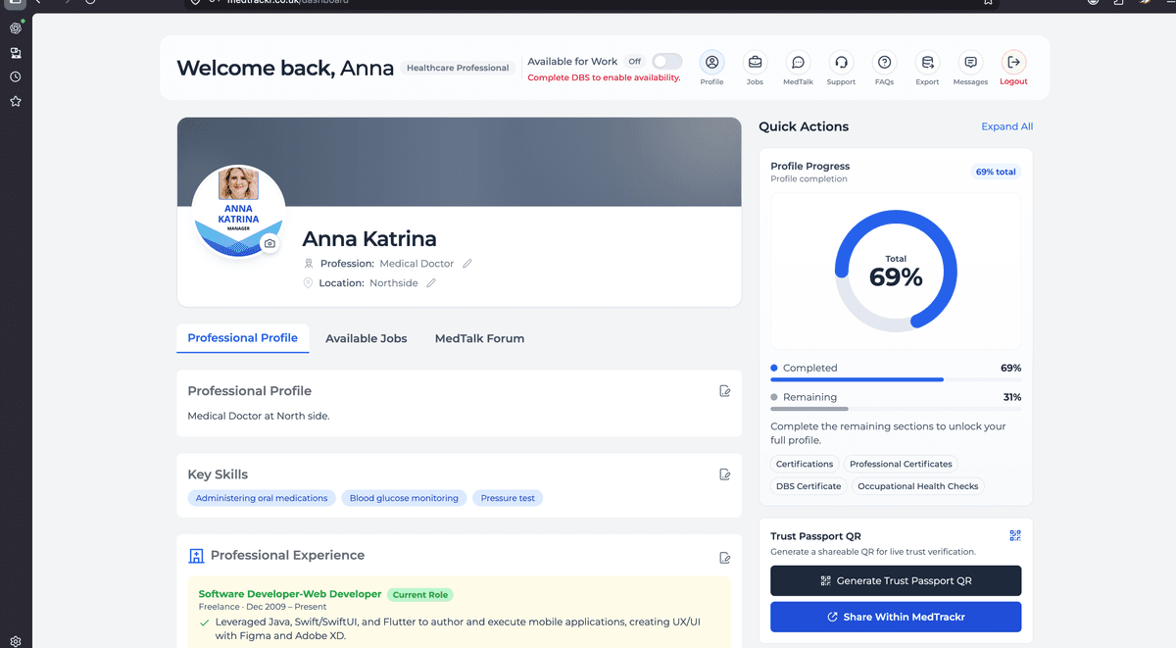Click the Professional Certificates chip

pos(901,464)
